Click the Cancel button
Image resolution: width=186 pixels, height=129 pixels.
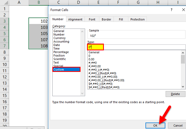(x=178, y=125)
